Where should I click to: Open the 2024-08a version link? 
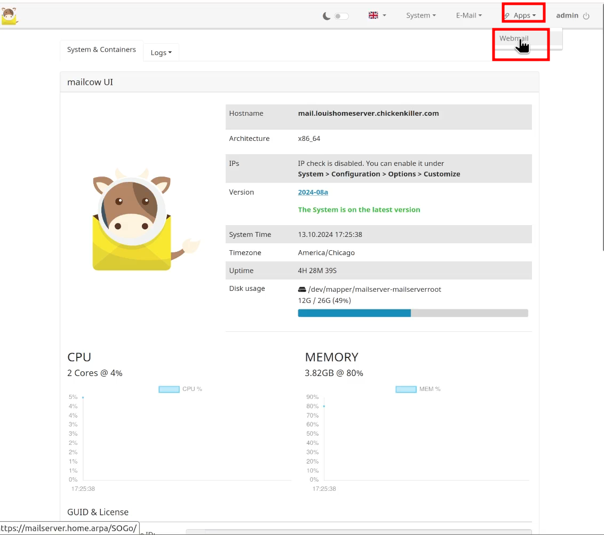[x=313, y=192]
